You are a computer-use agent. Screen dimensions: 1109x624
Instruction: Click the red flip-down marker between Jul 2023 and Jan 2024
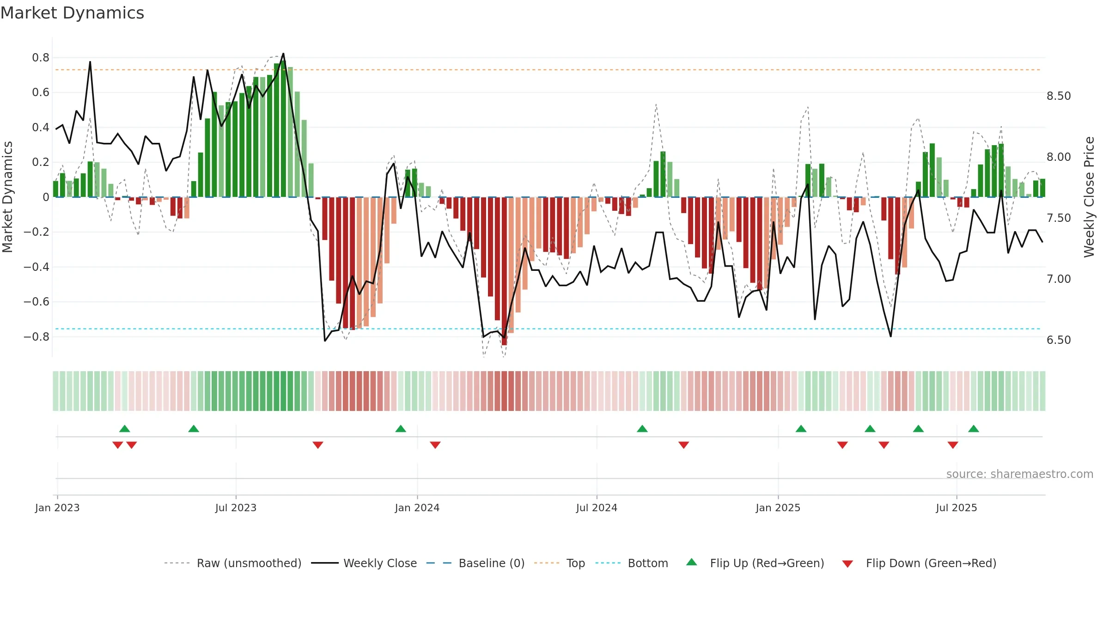click(318, 445)
